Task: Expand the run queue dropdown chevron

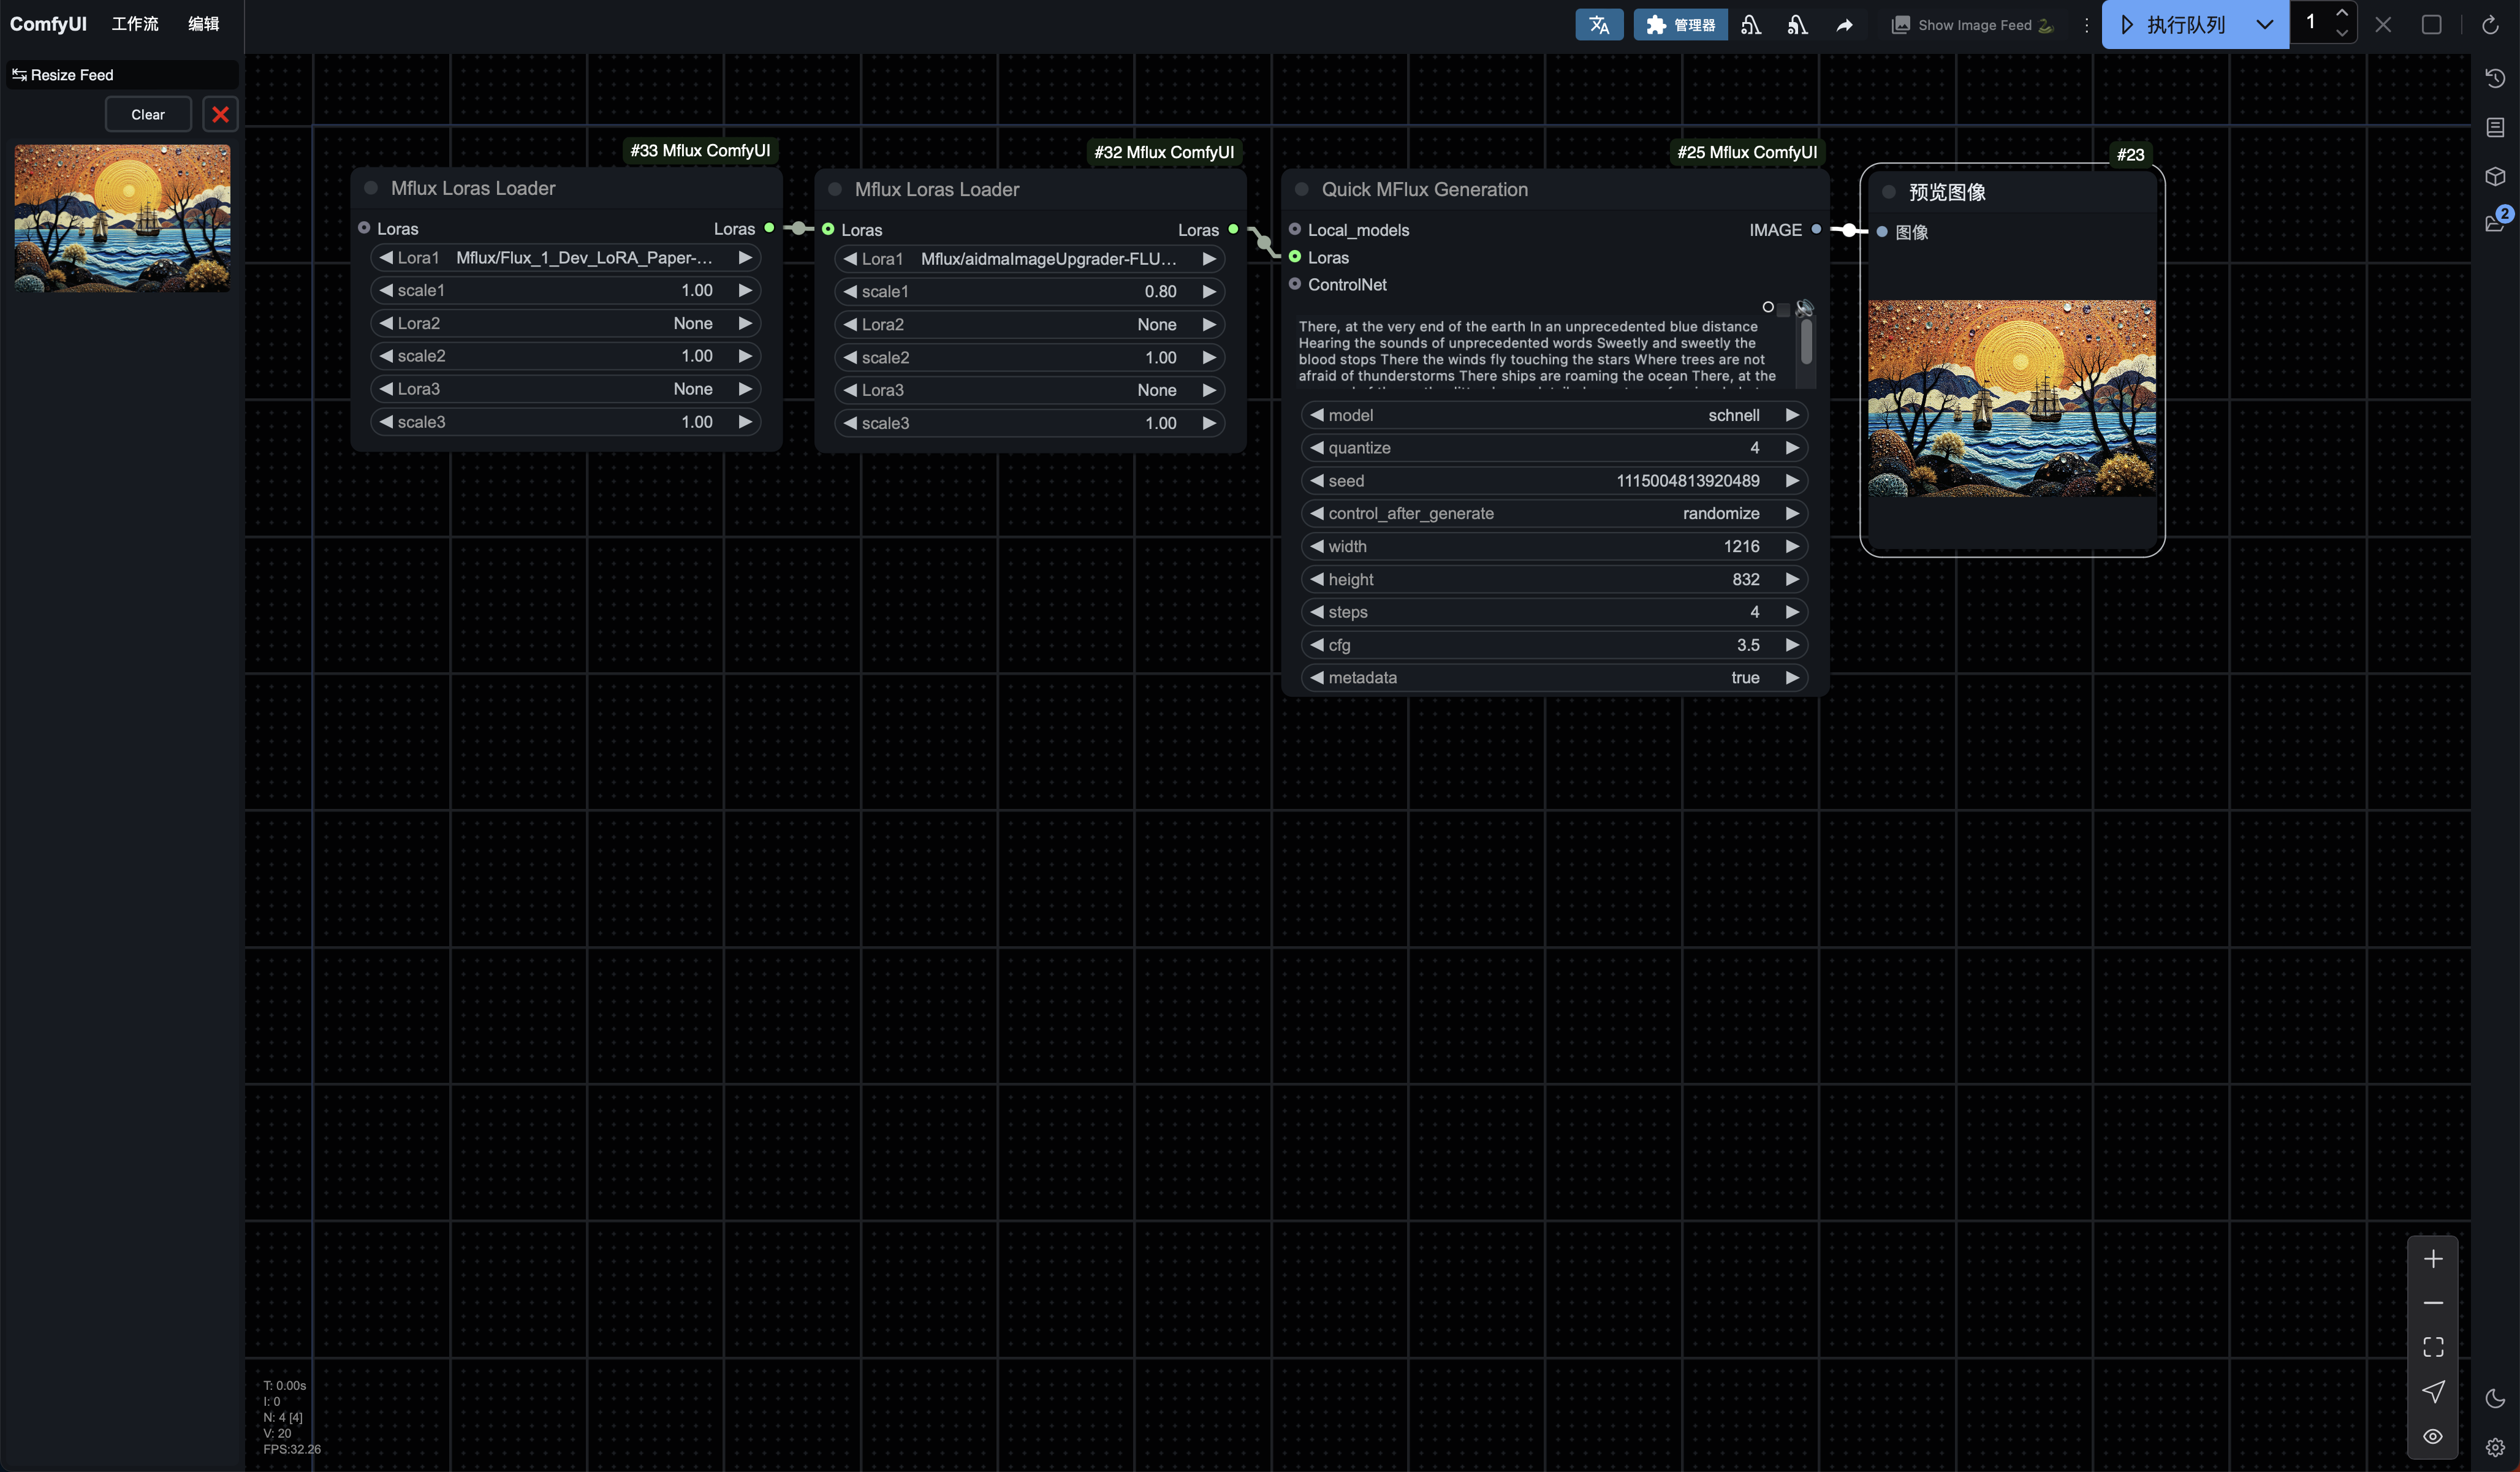Action: pos(2264,25)
